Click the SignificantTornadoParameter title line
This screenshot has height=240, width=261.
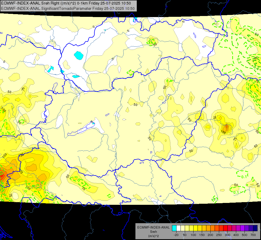pyautogui.click(x=68, y=9)
